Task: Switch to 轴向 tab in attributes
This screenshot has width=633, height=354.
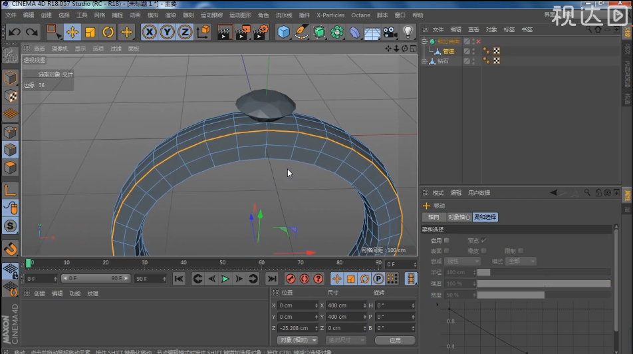Action: click(434, 217)
